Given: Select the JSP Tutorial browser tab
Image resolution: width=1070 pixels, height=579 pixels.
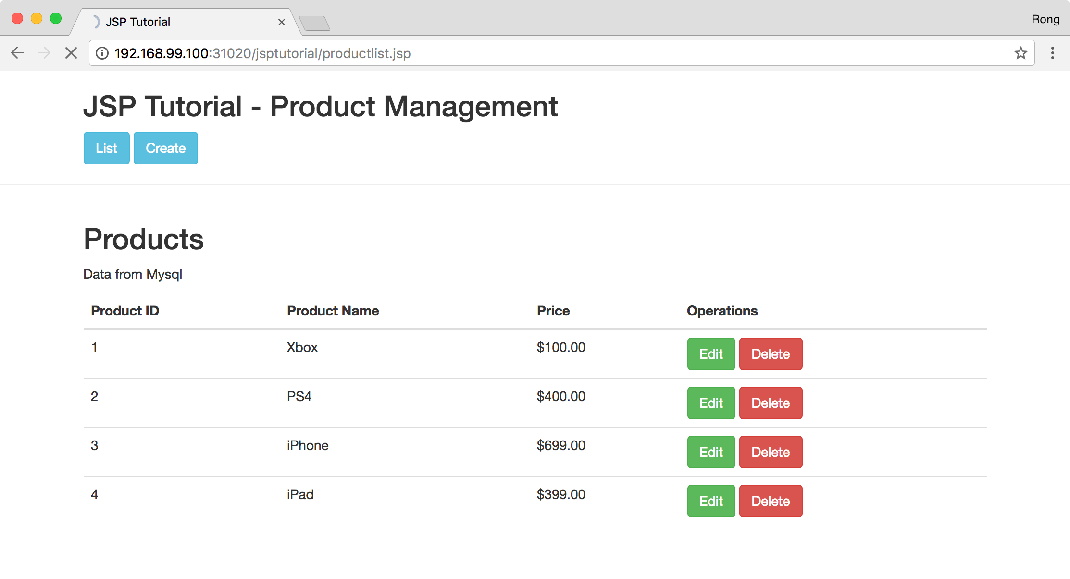Looking at the screenshot, I should (185, 22).
